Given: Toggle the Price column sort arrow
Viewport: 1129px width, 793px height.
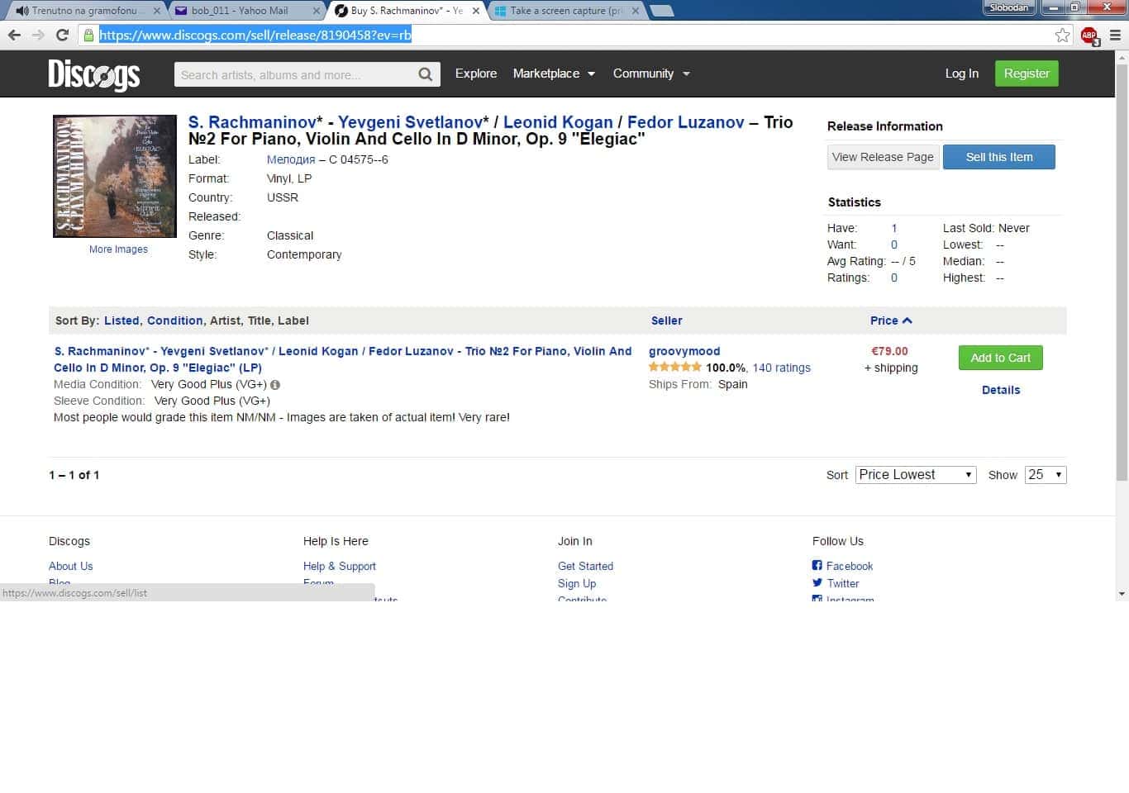Looking at the screenshot, I should tap(907, 321).
